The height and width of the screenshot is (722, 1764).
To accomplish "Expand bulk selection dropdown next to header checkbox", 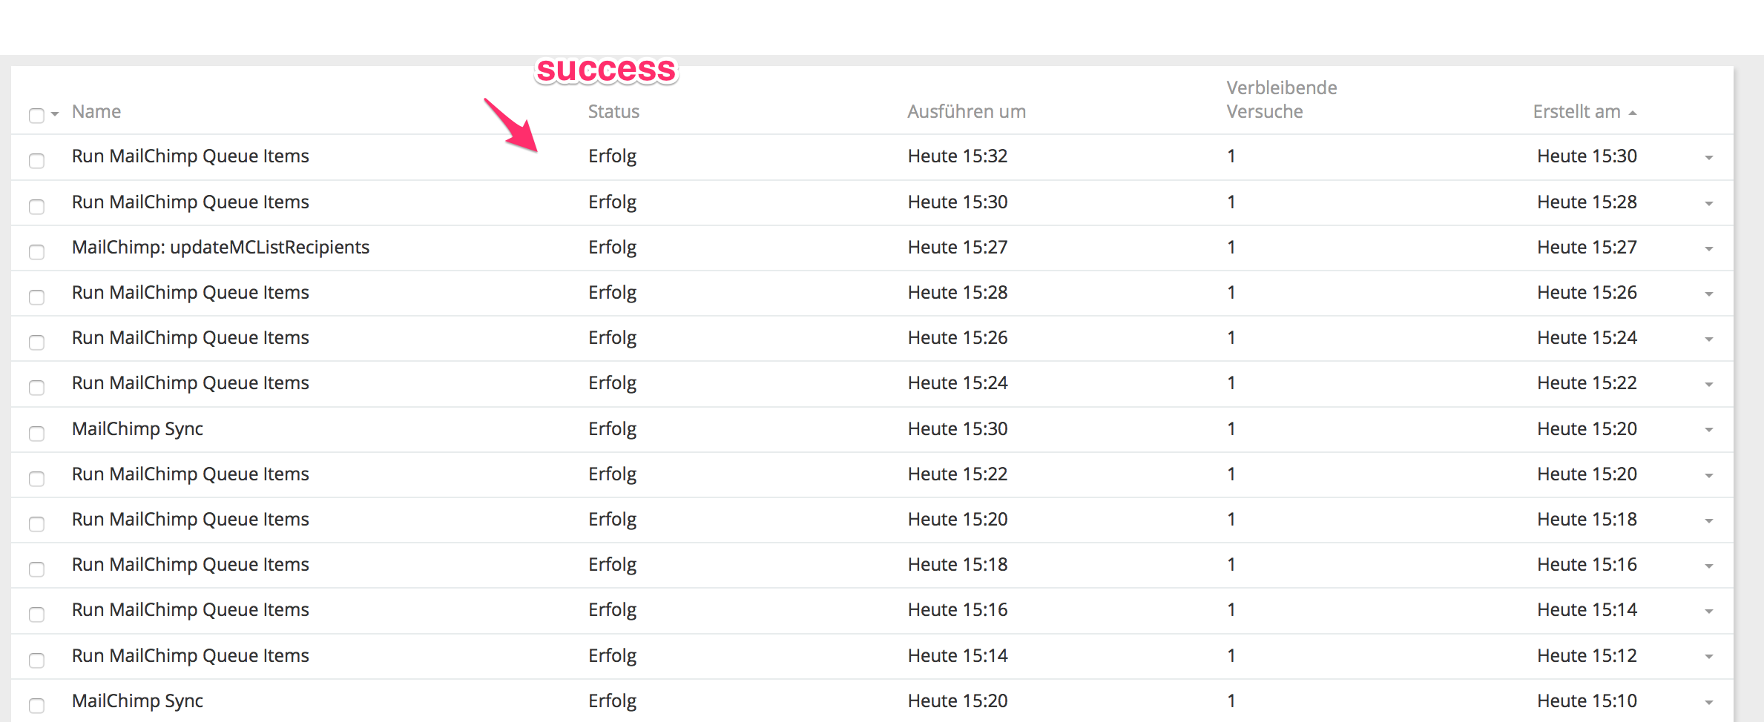I will [55, 114].
